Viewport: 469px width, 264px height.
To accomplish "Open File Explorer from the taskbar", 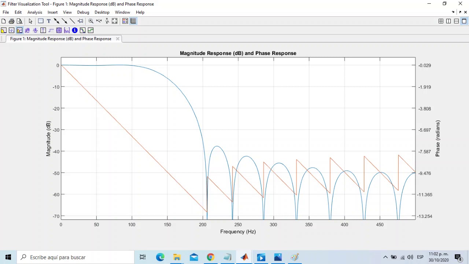I will tap(177, 257).
